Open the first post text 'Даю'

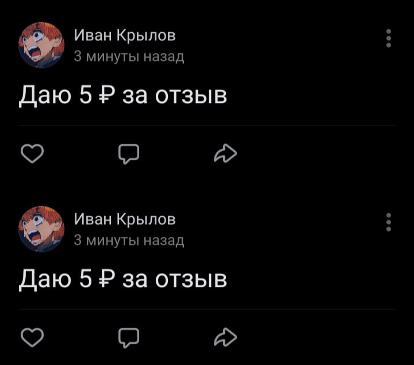45,96
